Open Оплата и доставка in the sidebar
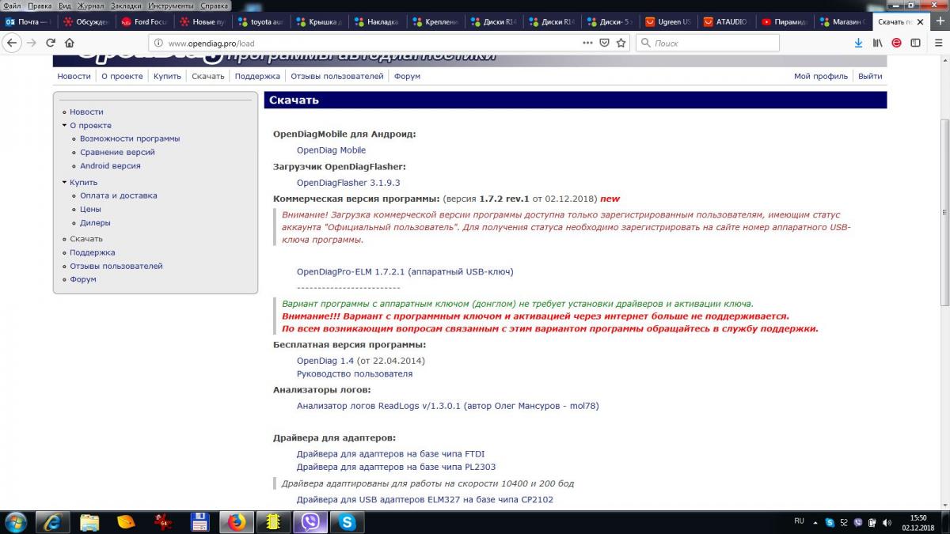Screen dimensions: 950x534 [x=119, y=195]
